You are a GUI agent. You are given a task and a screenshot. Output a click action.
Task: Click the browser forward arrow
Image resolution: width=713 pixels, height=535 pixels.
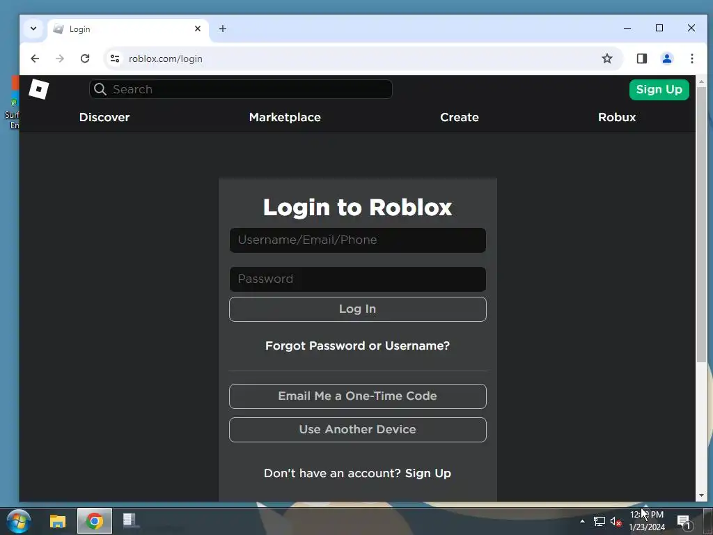point(60,59)
